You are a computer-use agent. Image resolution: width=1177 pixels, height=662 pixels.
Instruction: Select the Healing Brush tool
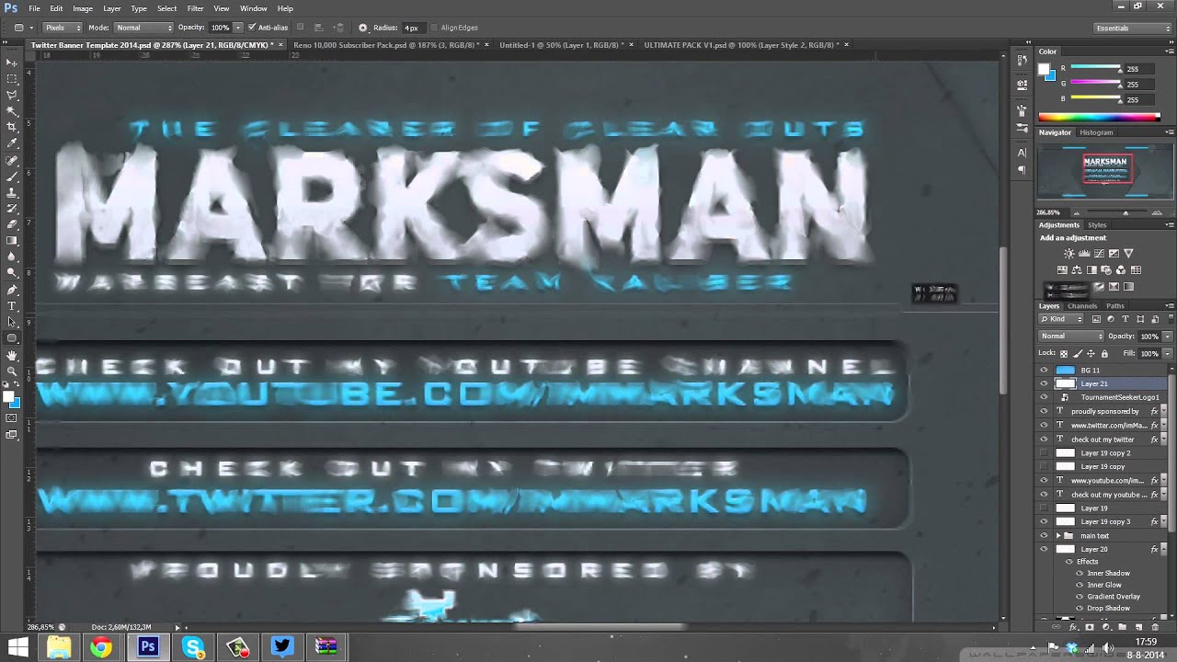pyautogui.click(x=12, y=160)
